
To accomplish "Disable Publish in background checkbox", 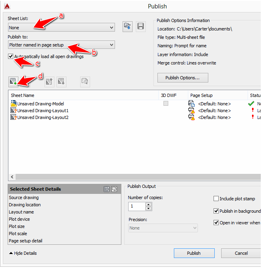I will pyautogui.click(x=216, y=211).
